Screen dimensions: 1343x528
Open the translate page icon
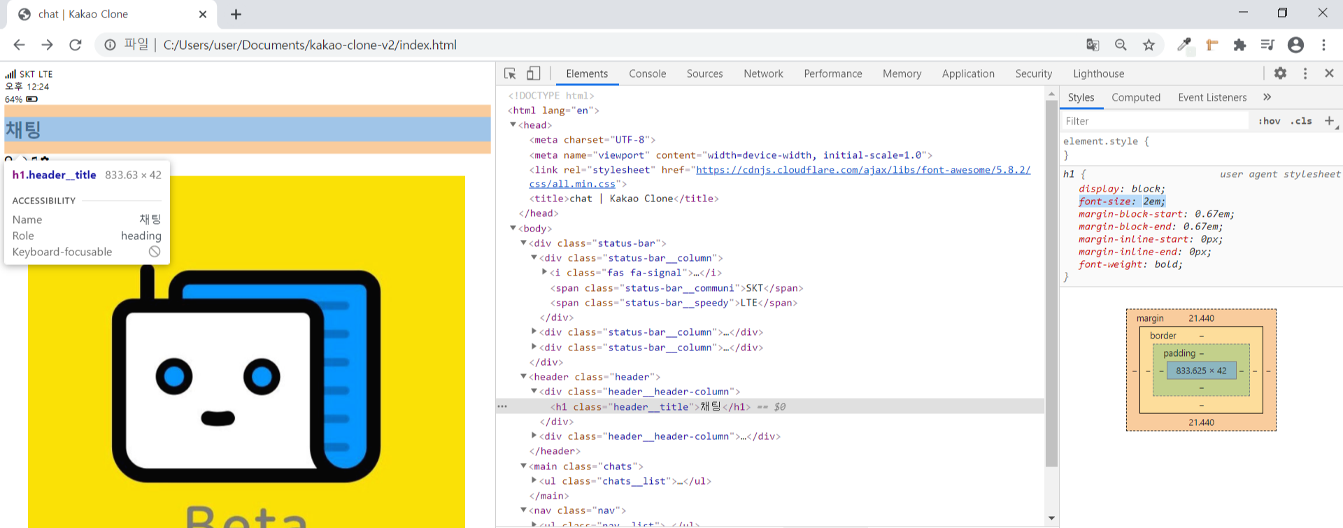tap(1093, 45)
